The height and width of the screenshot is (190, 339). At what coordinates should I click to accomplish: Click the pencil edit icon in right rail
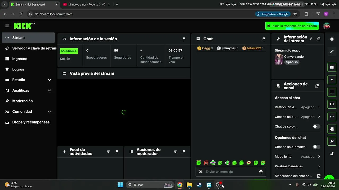coord(332,51)
